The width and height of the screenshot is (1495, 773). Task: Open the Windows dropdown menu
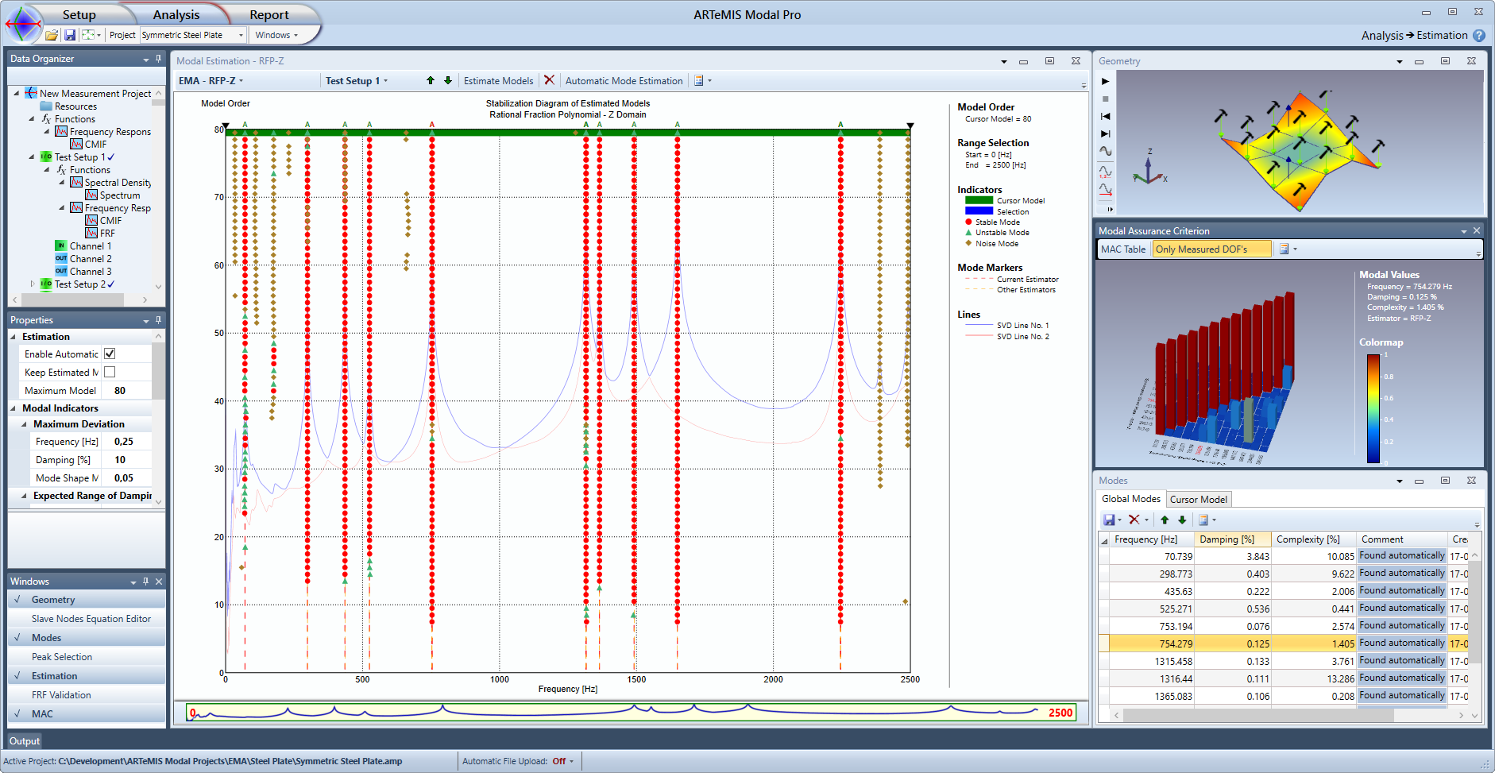point(276,35)
